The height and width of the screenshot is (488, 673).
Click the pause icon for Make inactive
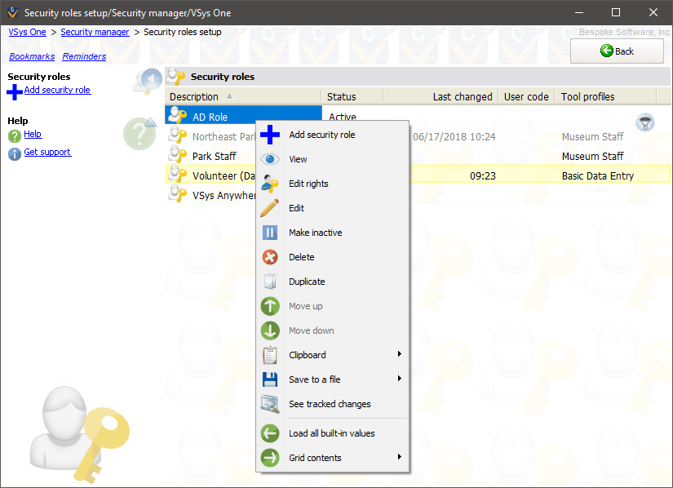click(270, 233)
